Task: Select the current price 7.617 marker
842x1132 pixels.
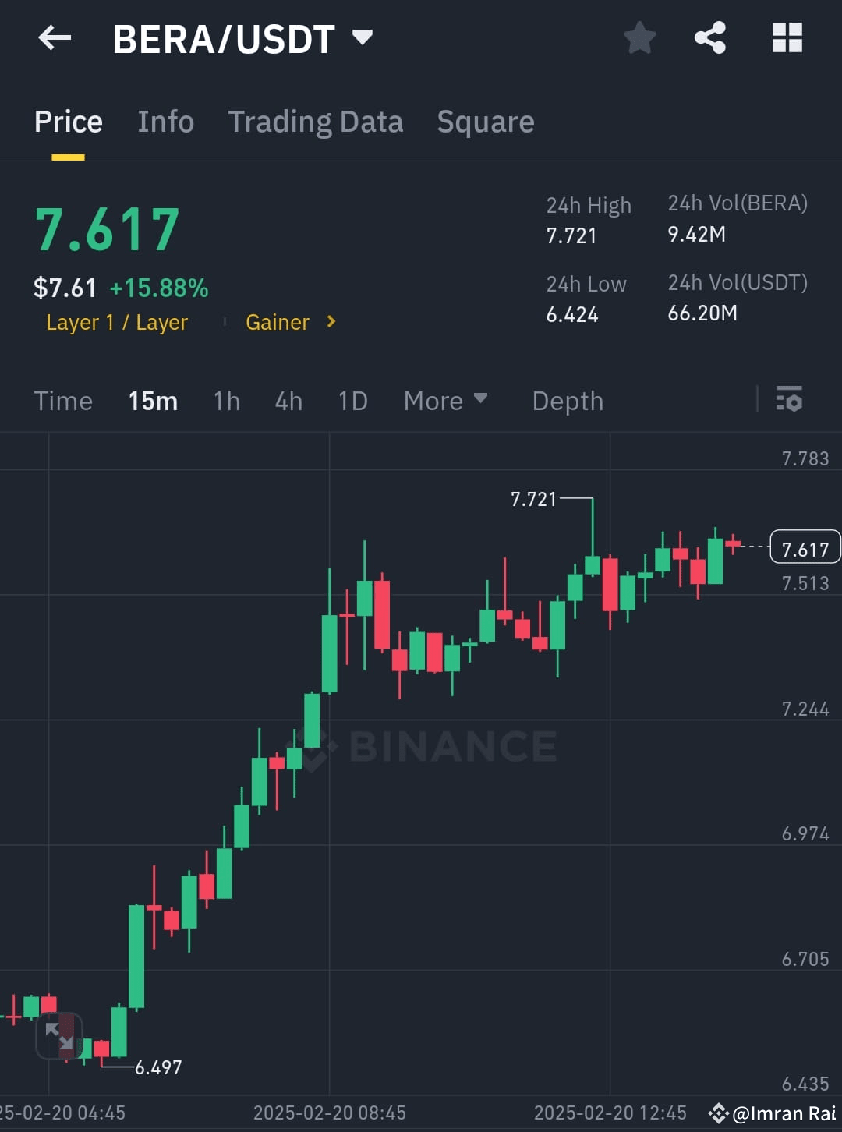Action: point(805,547)
